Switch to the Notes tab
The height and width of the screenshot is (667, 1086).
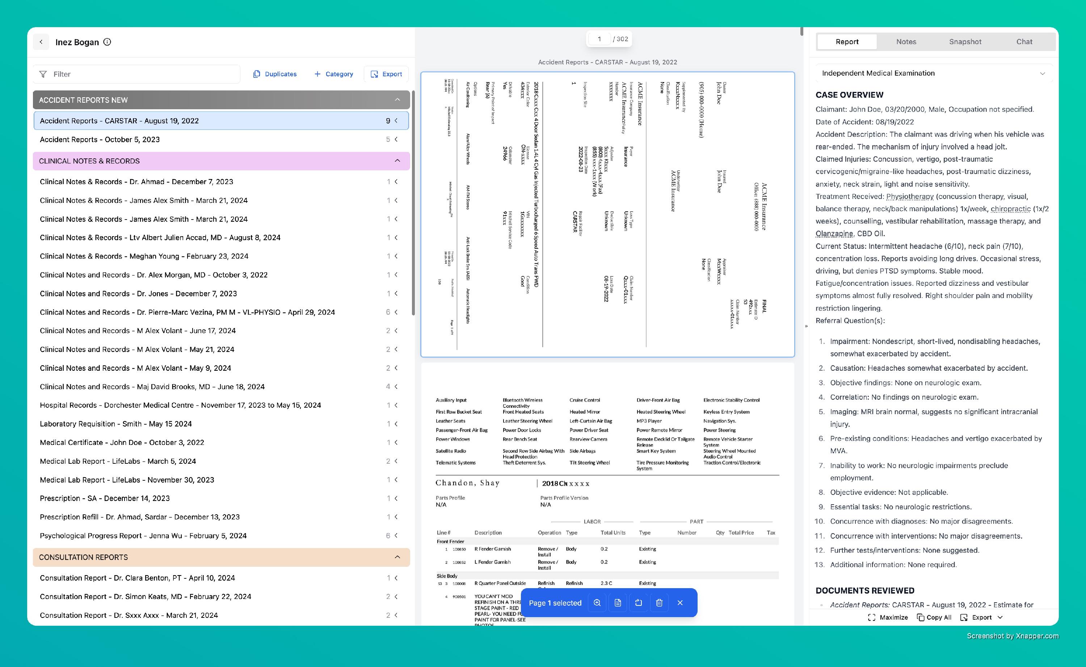(x=906, y=42)
